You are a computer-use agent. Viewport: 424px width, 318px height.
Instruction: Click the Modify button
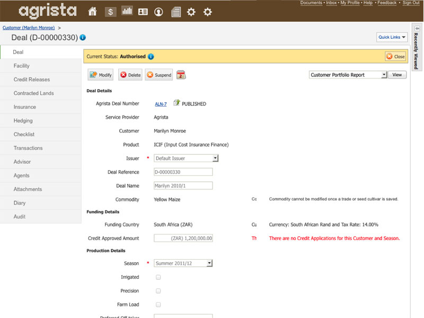(x=101, y=75)
